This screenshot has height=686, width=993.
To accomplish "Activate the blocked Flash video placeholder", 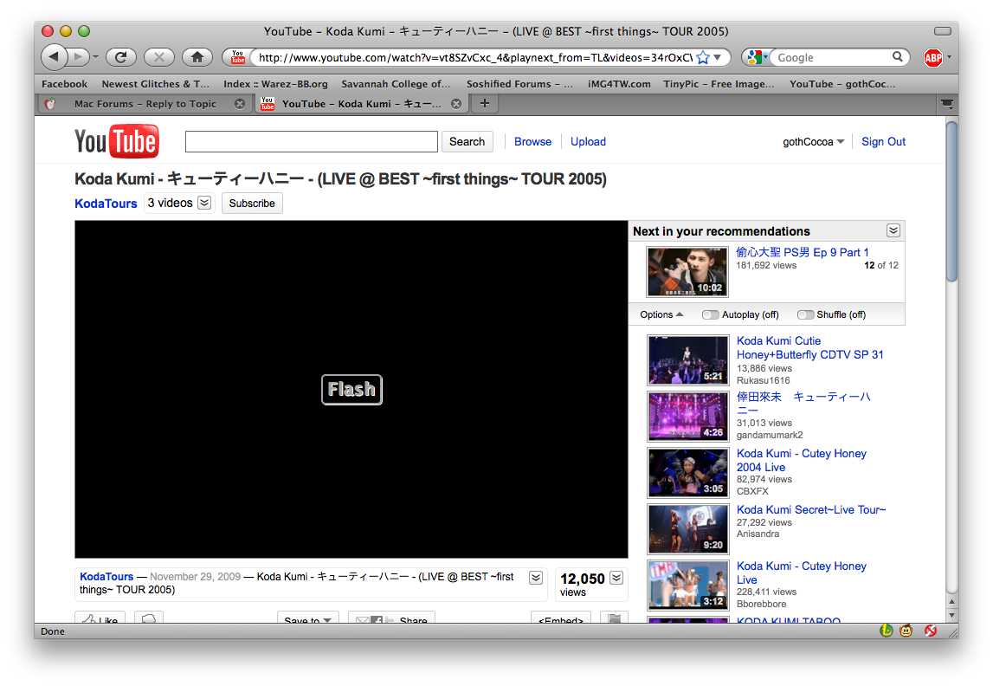I will point(351,389).
